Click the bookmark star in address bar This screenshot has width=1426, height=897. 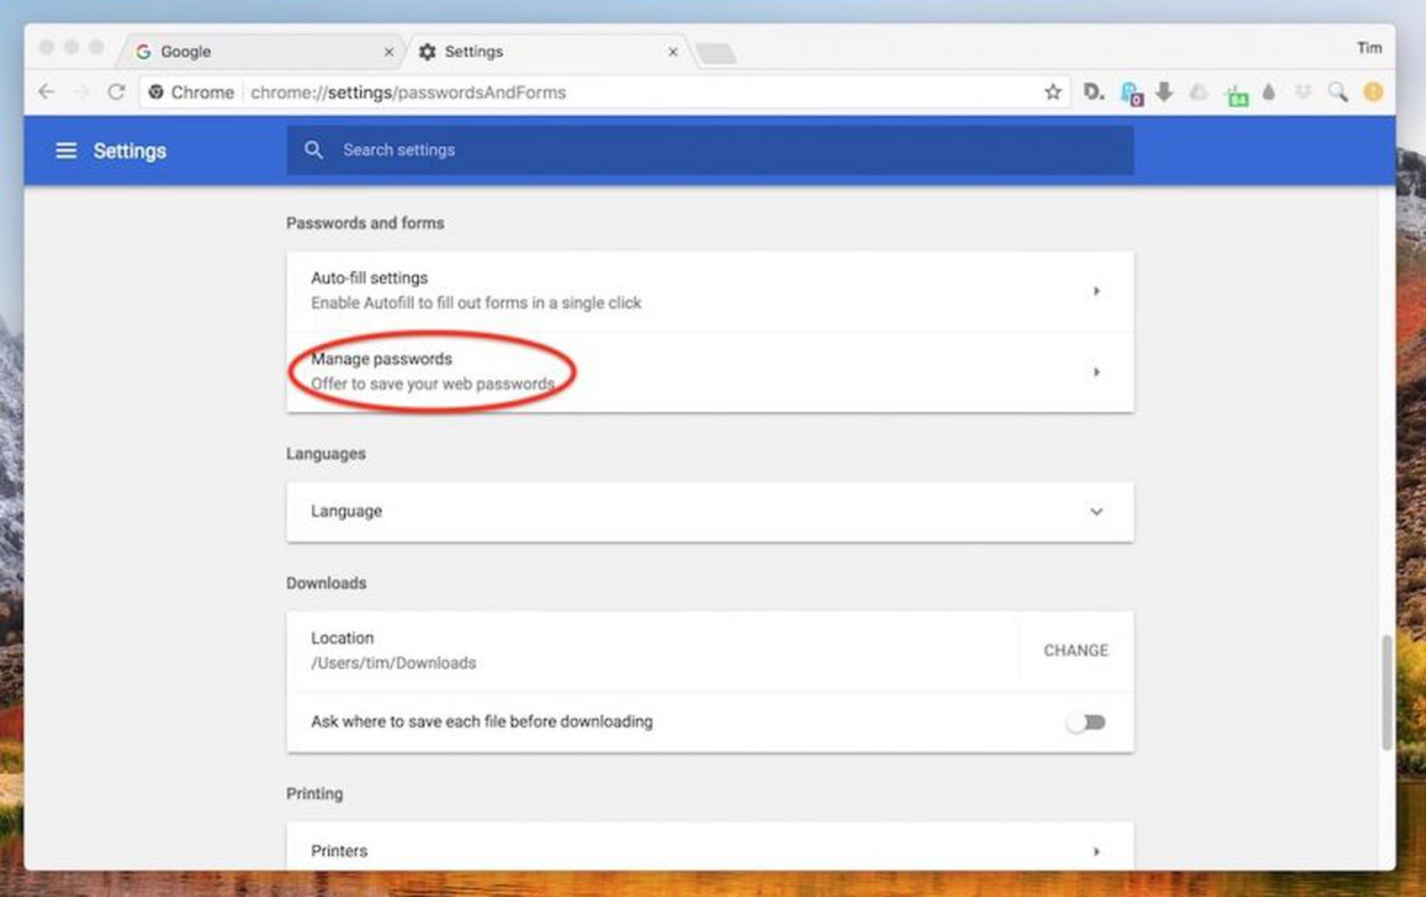point(1053,92)
